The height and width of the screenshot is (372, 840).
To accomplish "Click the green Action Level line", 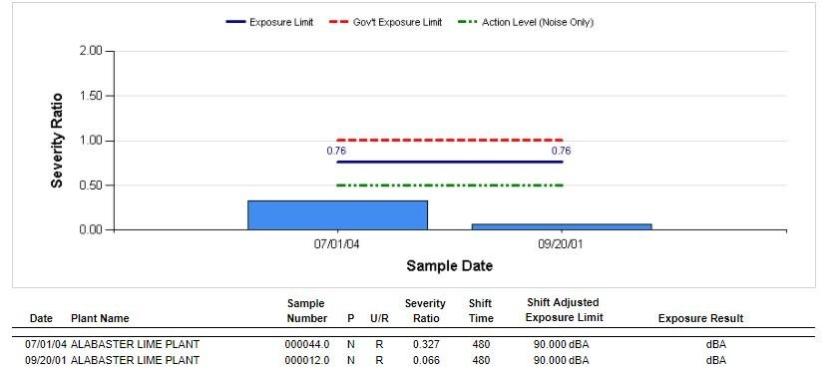I will (450, 186).
